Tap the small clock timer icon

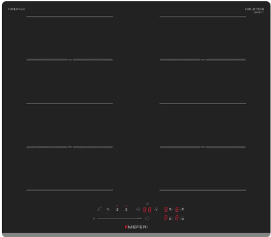click(147, 204)
